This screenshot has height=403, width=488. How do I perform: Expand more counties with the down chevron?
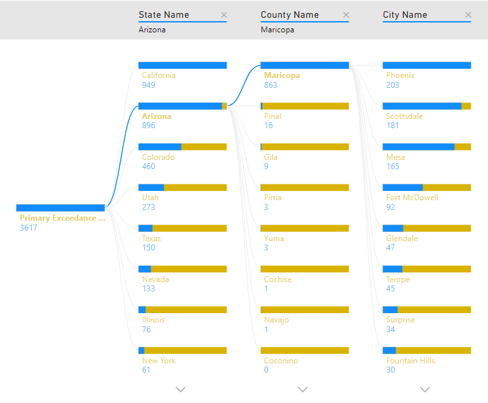pyautogui.click(x=302, y=390)
